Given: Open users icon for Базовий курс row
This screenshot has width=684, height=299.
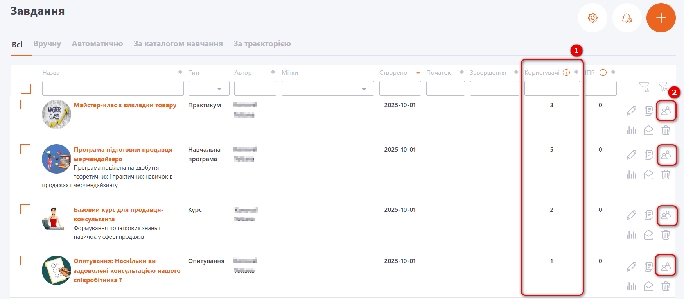Looking at the screenshot, I should click(x=666, y=215).
